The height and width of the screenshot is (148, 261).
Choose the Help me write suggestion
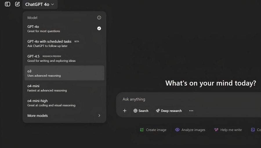[x=228, y=130]
